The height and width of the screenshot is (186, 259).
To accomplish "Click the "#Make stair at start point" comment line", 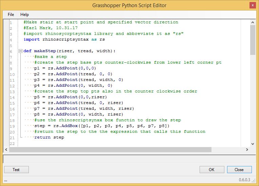I will coord(101,22).
